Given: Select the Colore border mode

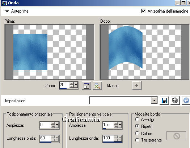Looking at the screenshot, I should [x=137, y=133].
